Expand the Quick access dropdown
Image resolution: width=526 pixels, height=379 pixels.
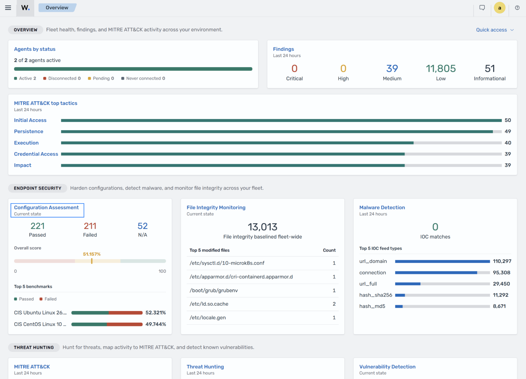(x=495, y=30)
